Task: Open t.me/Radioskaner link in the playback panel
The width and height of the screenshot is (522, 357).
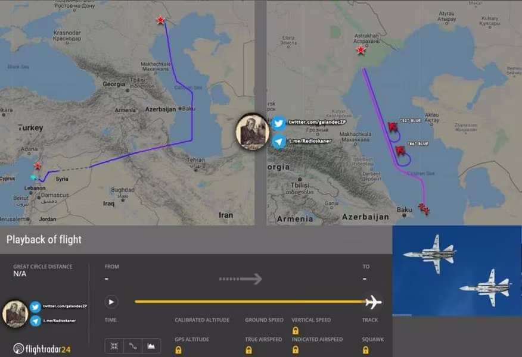Action: click(x=60, y=321)
